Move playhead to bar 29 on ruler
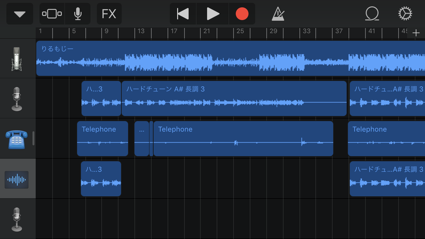This screenshot has height=239, width=425. (273, 31)
